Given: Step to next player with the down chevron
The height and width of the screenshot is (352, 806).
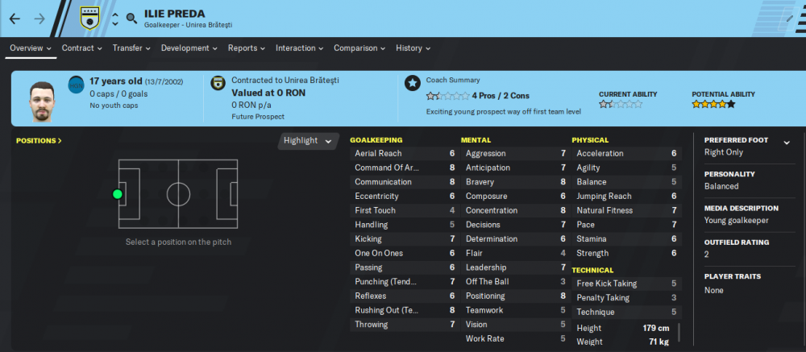Looking at the screenshot, I should pos(115,23).
